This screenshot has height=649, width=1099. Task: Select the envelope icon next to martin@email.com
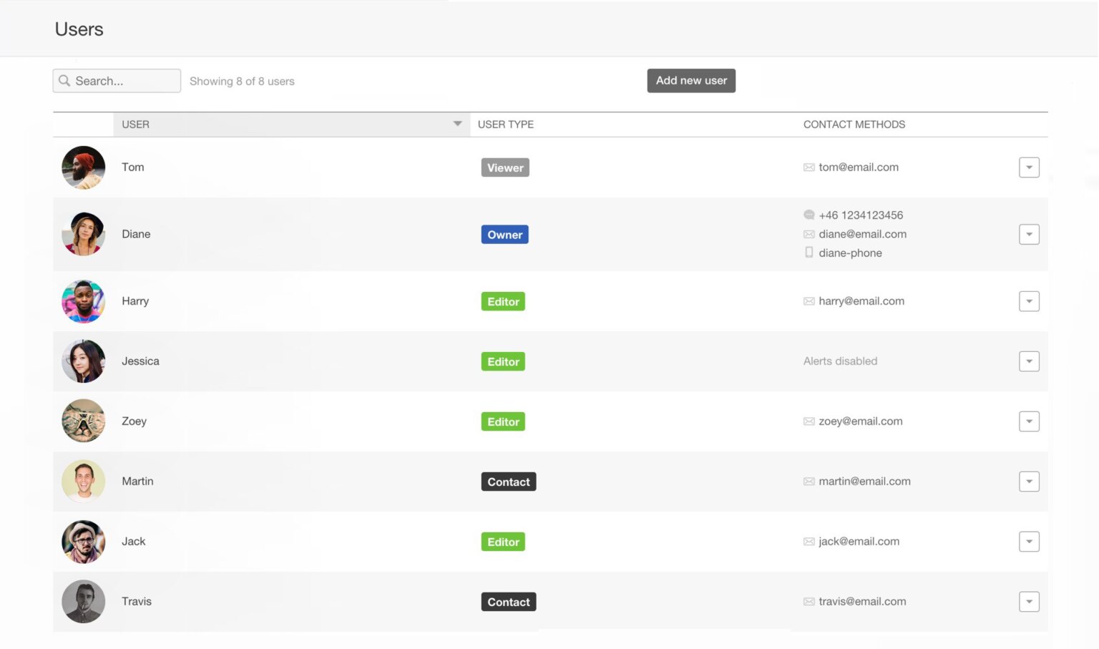[809, 481]
